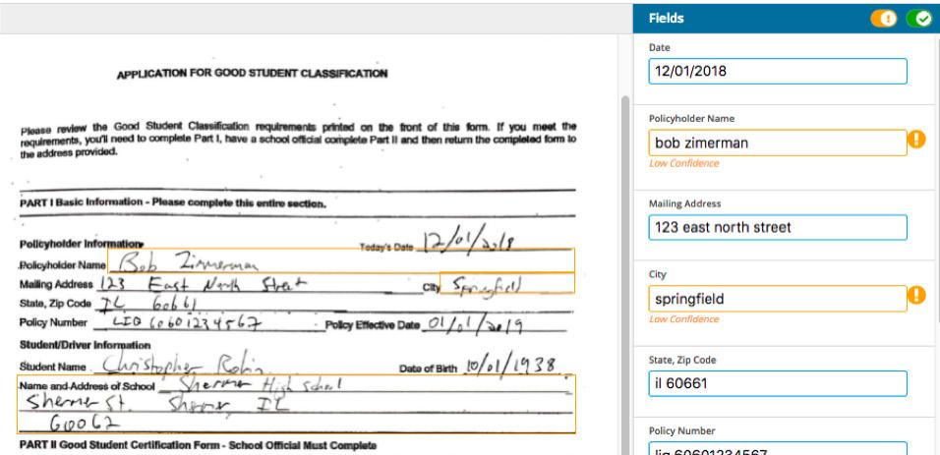Viewport: 940px width, 455px height.
Task: Click the handwritten student name 'Christopher Robin'
Action: coord(182,364)
